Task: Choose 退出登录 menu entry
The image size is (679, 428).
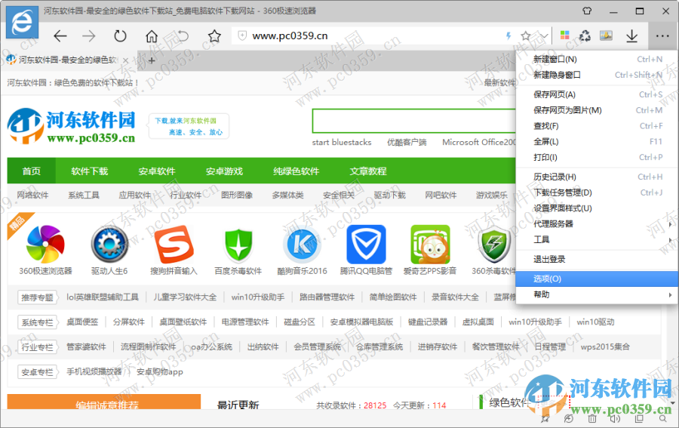Action: (597, 260)
